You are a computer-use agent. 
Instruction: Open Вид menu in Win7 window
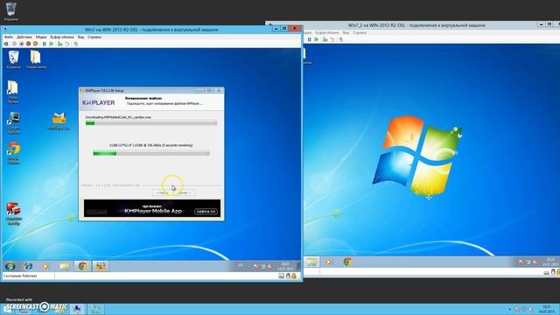pyautogui.click(x=81, y=37)
